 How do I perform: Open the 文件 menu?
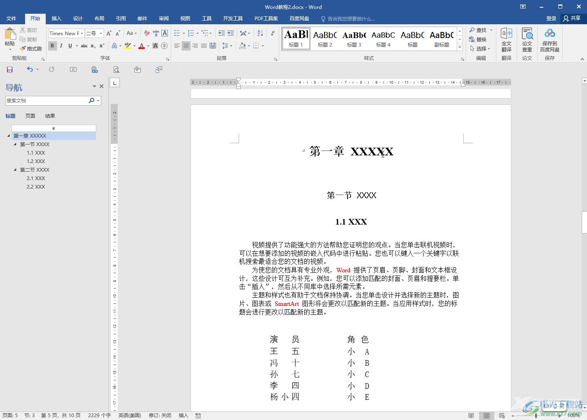click(11, 19)
